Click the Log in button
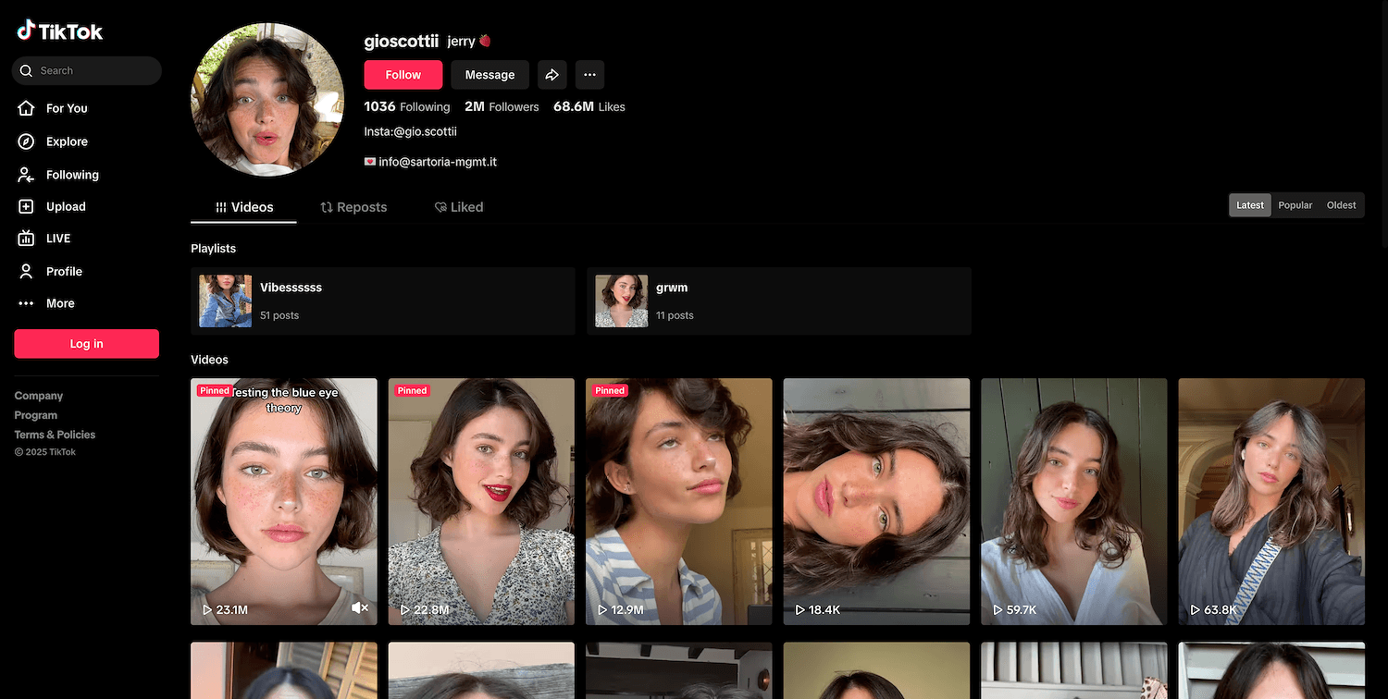Image resolution: width=1388 pixels, height=699 pixels. 86,344
